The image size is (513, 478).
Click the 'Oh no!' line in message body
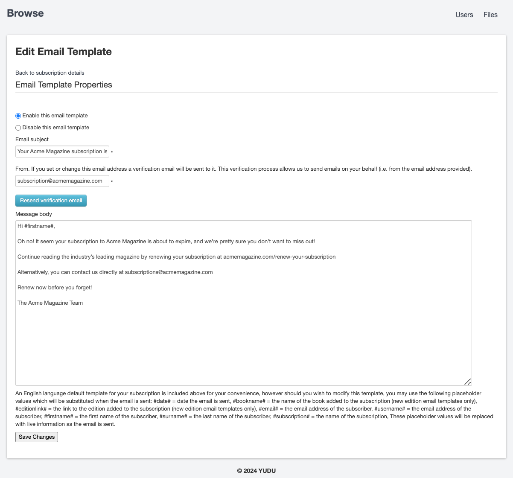point(166,242)
